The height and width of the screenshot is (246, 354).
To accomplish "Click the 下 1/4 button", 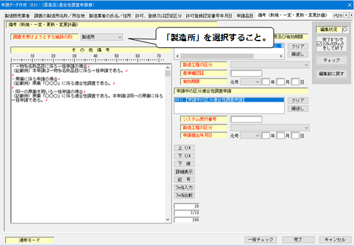I will [184, 156].
